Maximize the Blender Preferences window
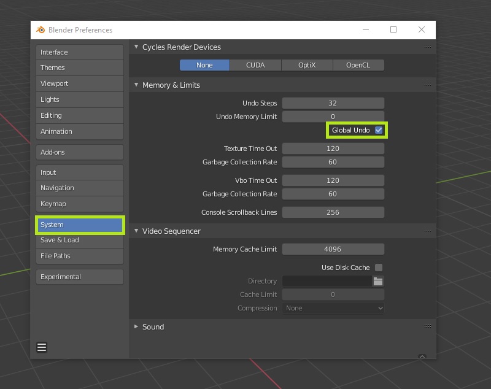 [393, 29]
